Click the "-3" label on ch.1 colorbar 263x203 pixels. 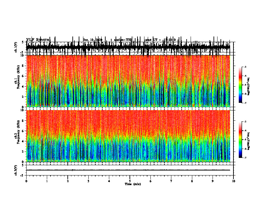[245, 67]
